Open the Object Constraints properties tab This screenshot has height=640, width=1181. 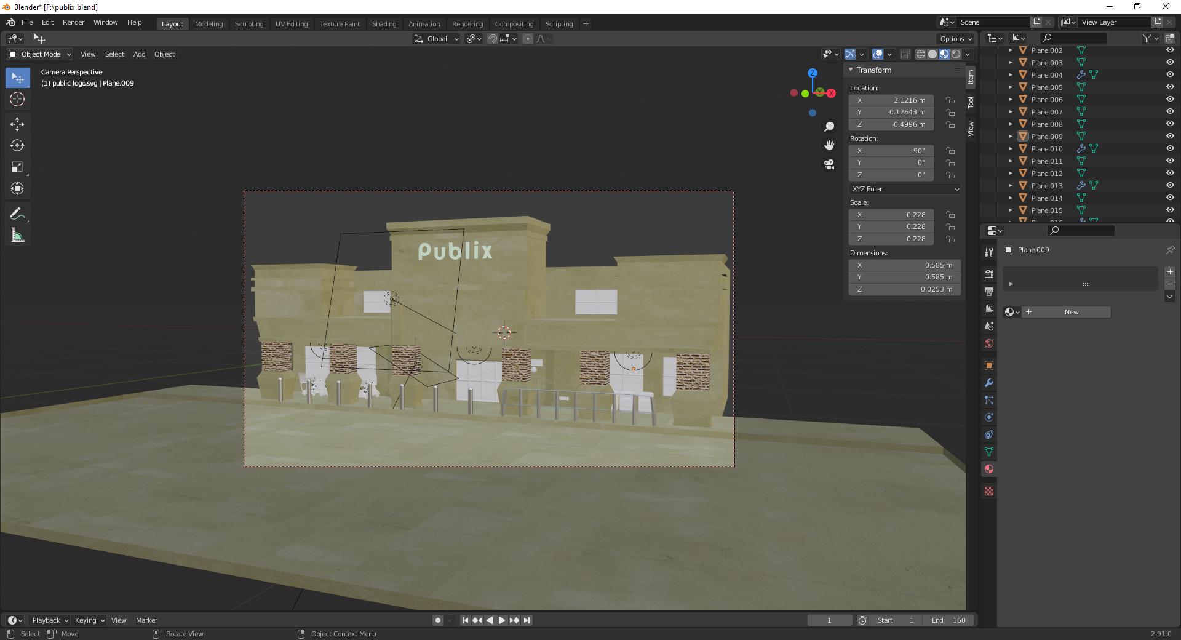pos(988,434)
